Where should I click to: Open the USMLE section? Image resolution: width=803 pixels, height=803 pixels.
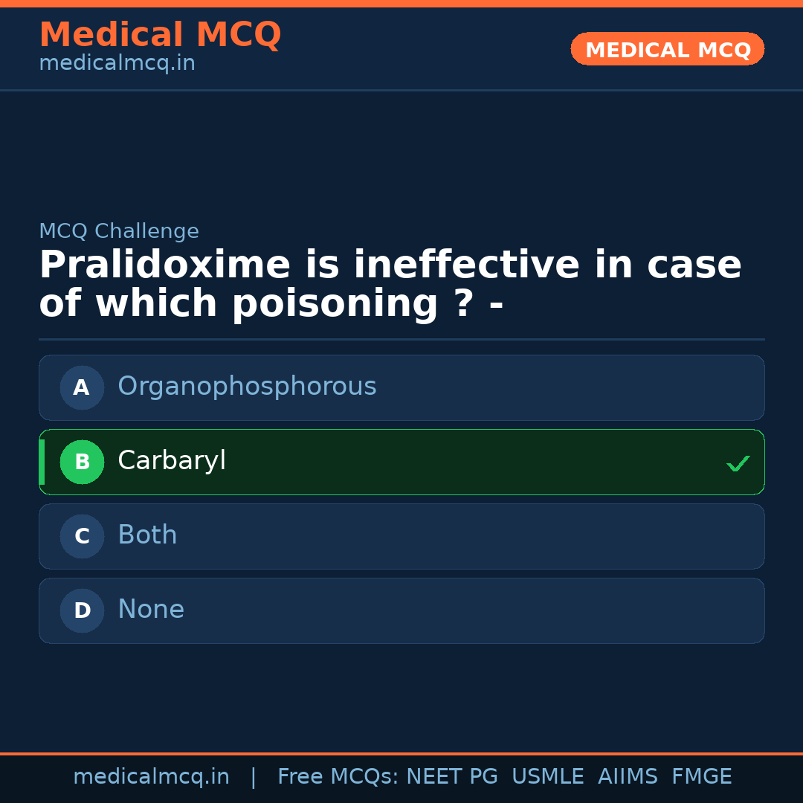[548, 776]
